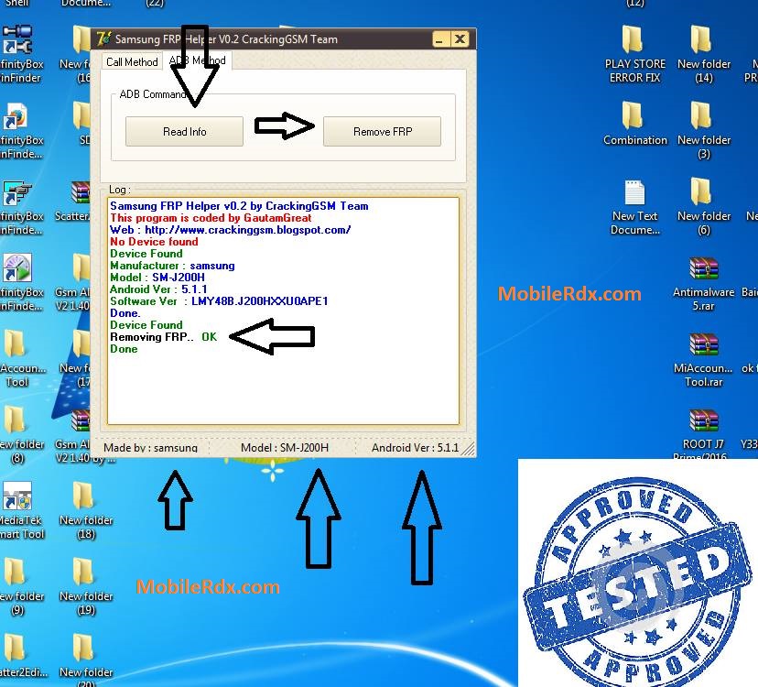Select the New folder (3) desktop icon

coord(704,130)
